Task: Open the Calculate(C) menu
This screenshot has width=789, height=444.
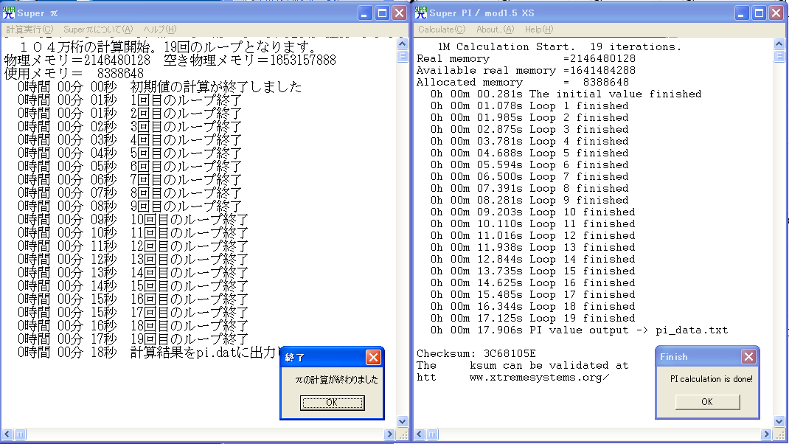Action: point(441,30)
